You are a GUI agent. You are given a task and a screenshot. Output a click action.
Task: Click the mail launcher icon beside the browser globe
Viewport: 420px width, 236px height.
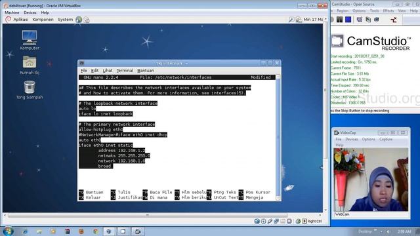coord(87,20)
